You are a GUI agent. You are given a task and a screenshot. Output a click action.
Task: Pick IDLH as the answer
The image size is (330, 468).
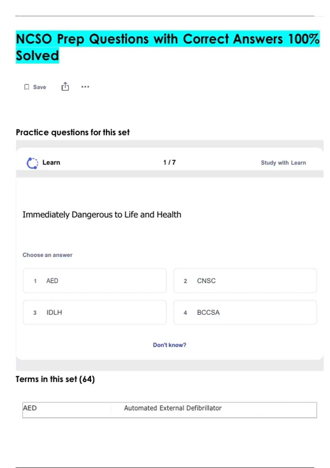point(95,312)
